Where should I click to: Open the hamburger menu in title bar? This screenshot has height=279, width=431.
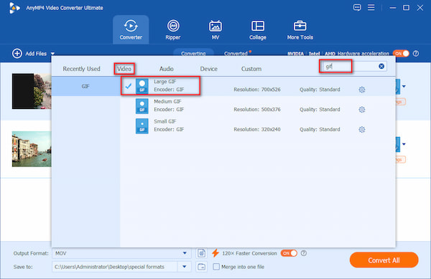(x=371, y=7)
